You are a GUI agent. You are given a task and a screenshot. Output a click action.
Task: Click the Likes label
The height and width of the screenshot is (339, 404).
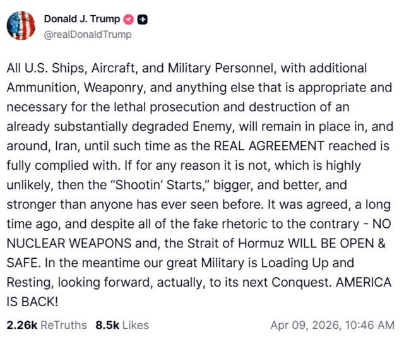coord(135,325)
